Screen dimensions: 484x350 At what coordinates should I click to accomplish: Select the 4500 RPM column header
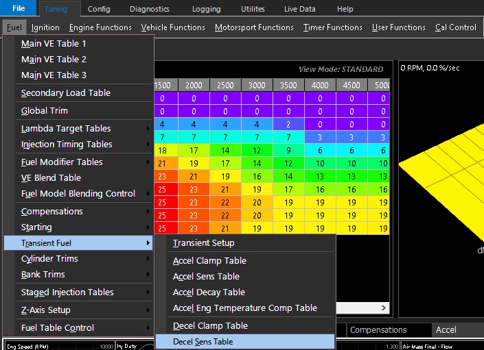click(352, 85)
